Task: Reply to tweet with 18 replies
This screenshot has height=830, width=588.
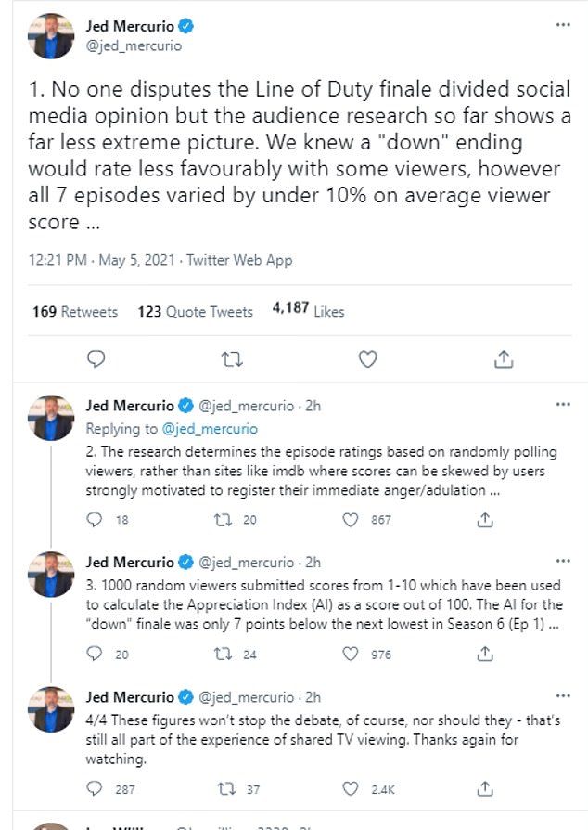Action: [x=96, y=521]
